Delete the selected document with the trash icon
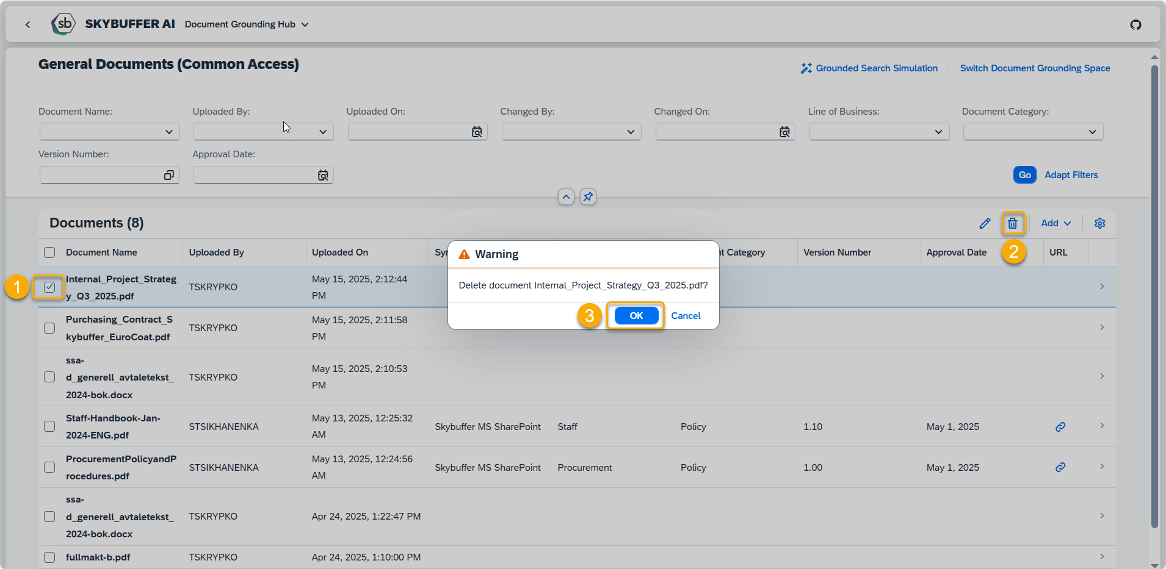The height and width of the screenshot is (569, 1166). tap(1013, 223)
